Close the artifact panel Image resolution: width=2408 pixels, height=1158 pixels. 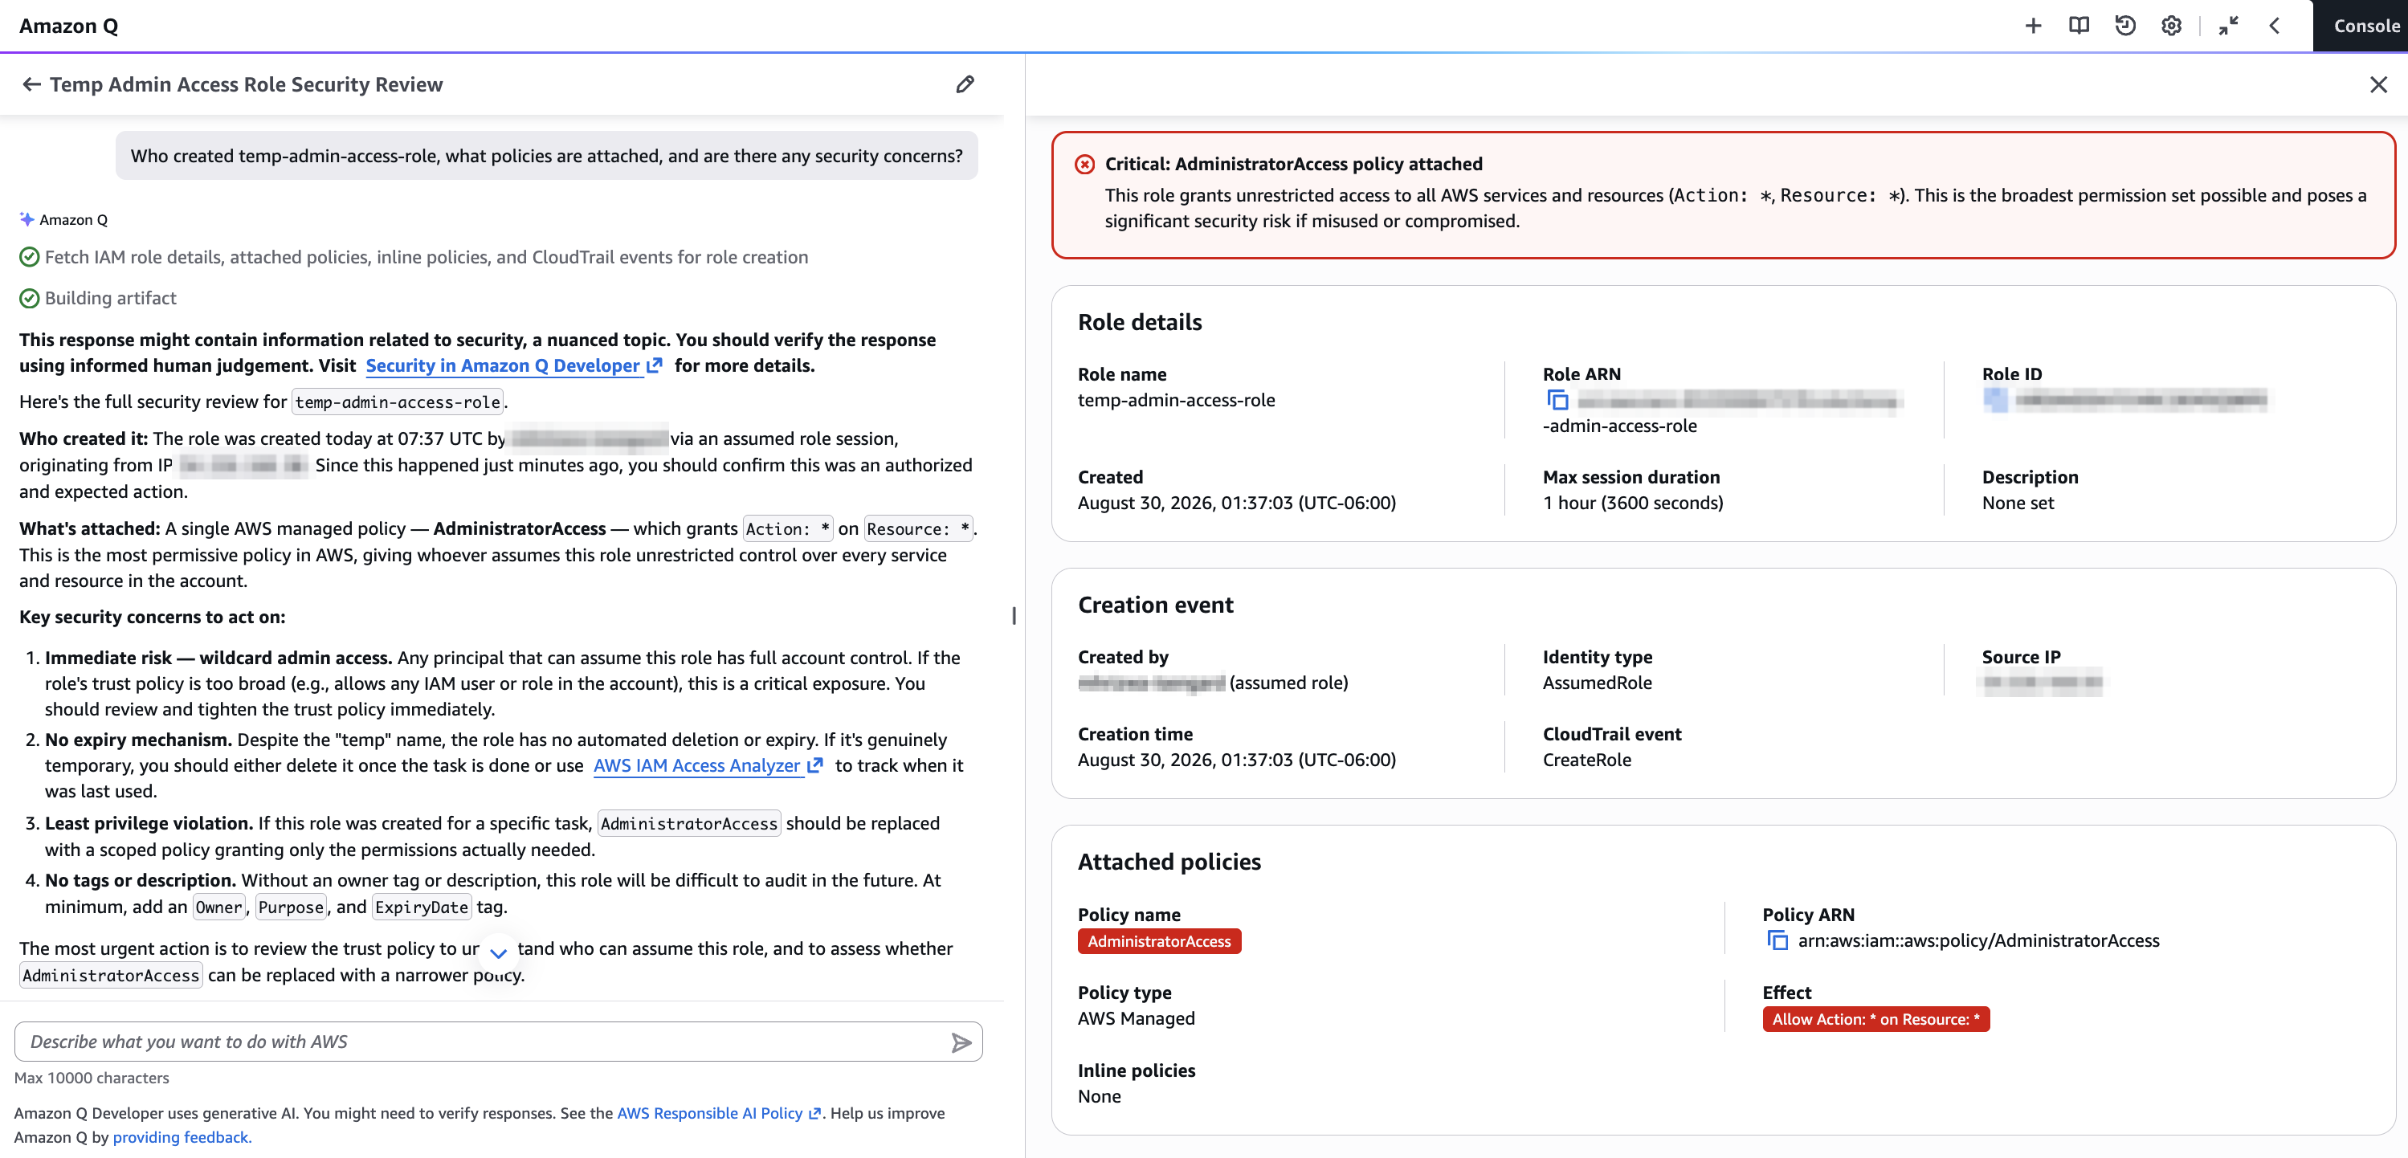click(2379, 85)
